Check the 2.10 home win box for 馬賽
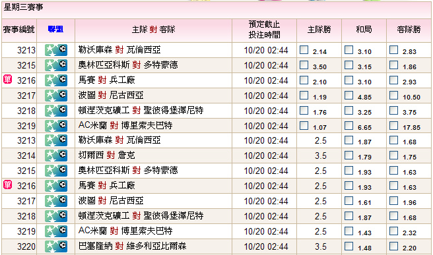 tap(304, 80)
